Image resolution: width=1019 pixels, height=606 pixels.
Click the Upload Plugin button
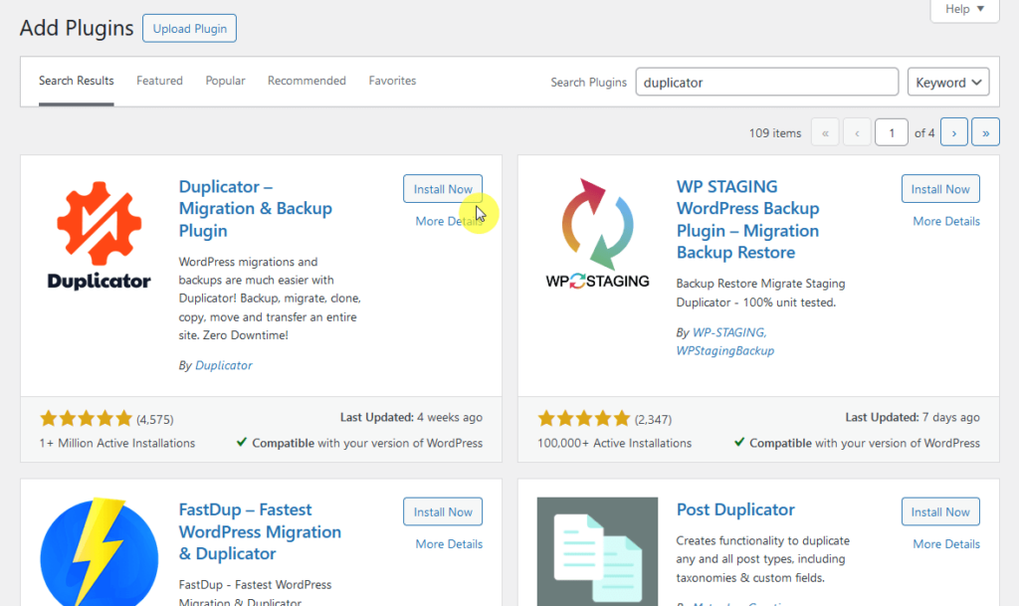click(190, 29)
